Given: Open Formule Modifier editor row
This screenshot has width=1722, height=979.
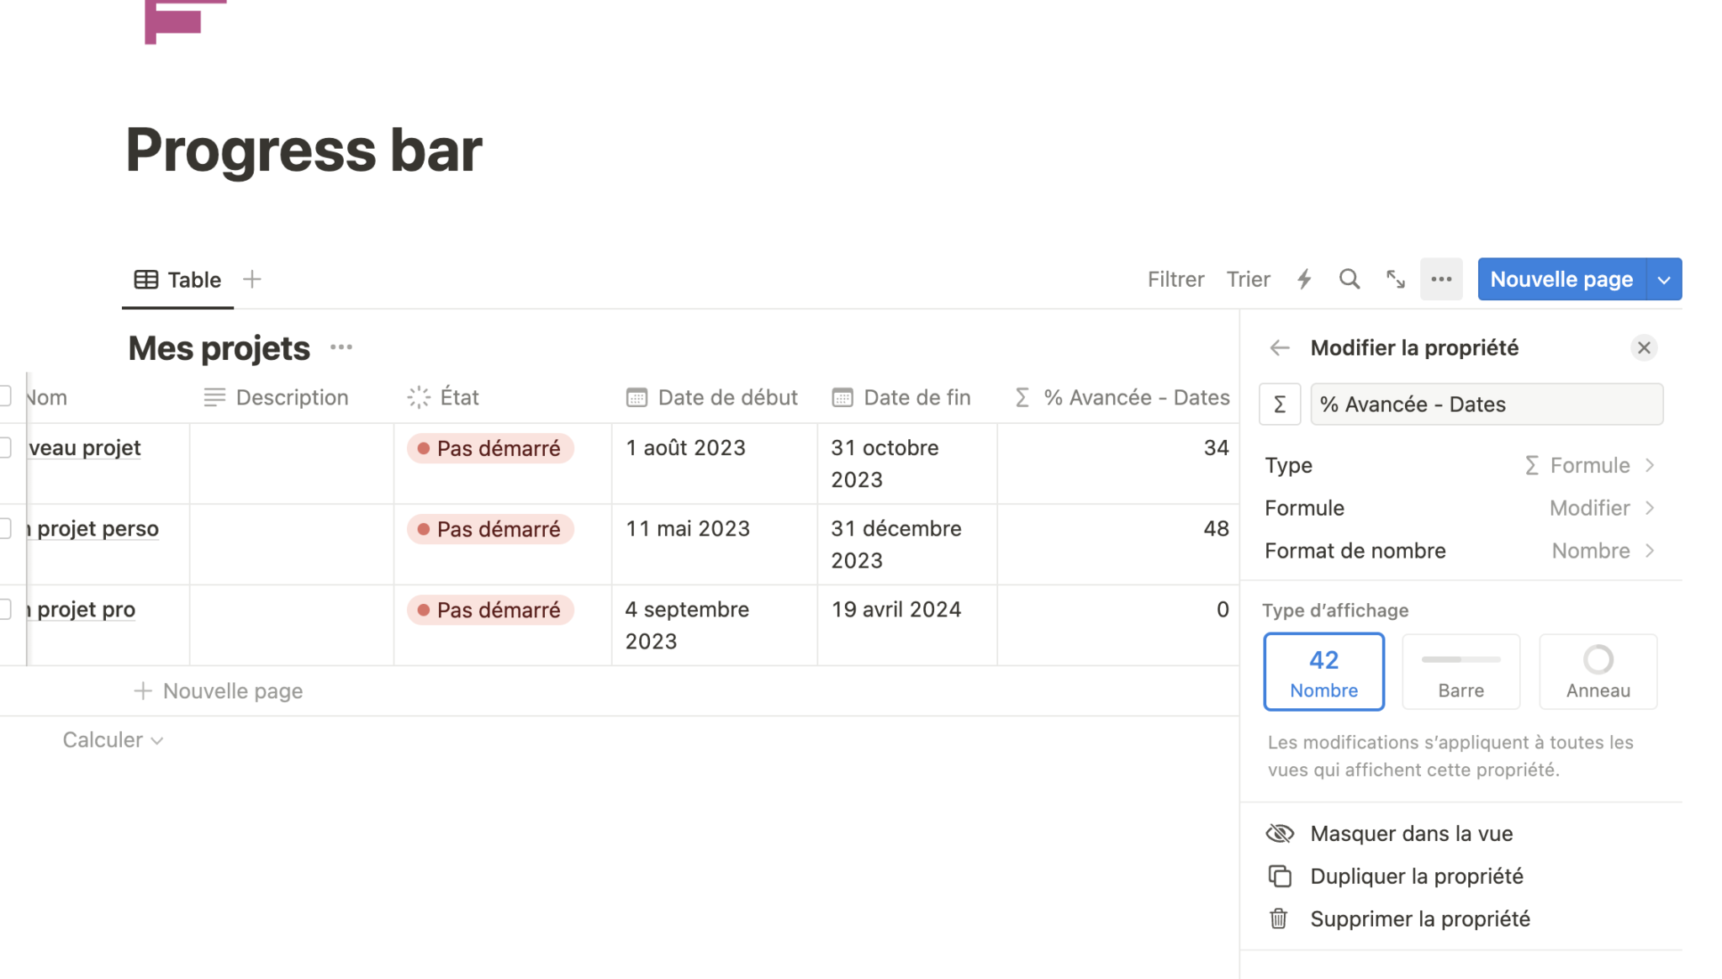Looking at the screenshot, I should tap(1461, 508).
